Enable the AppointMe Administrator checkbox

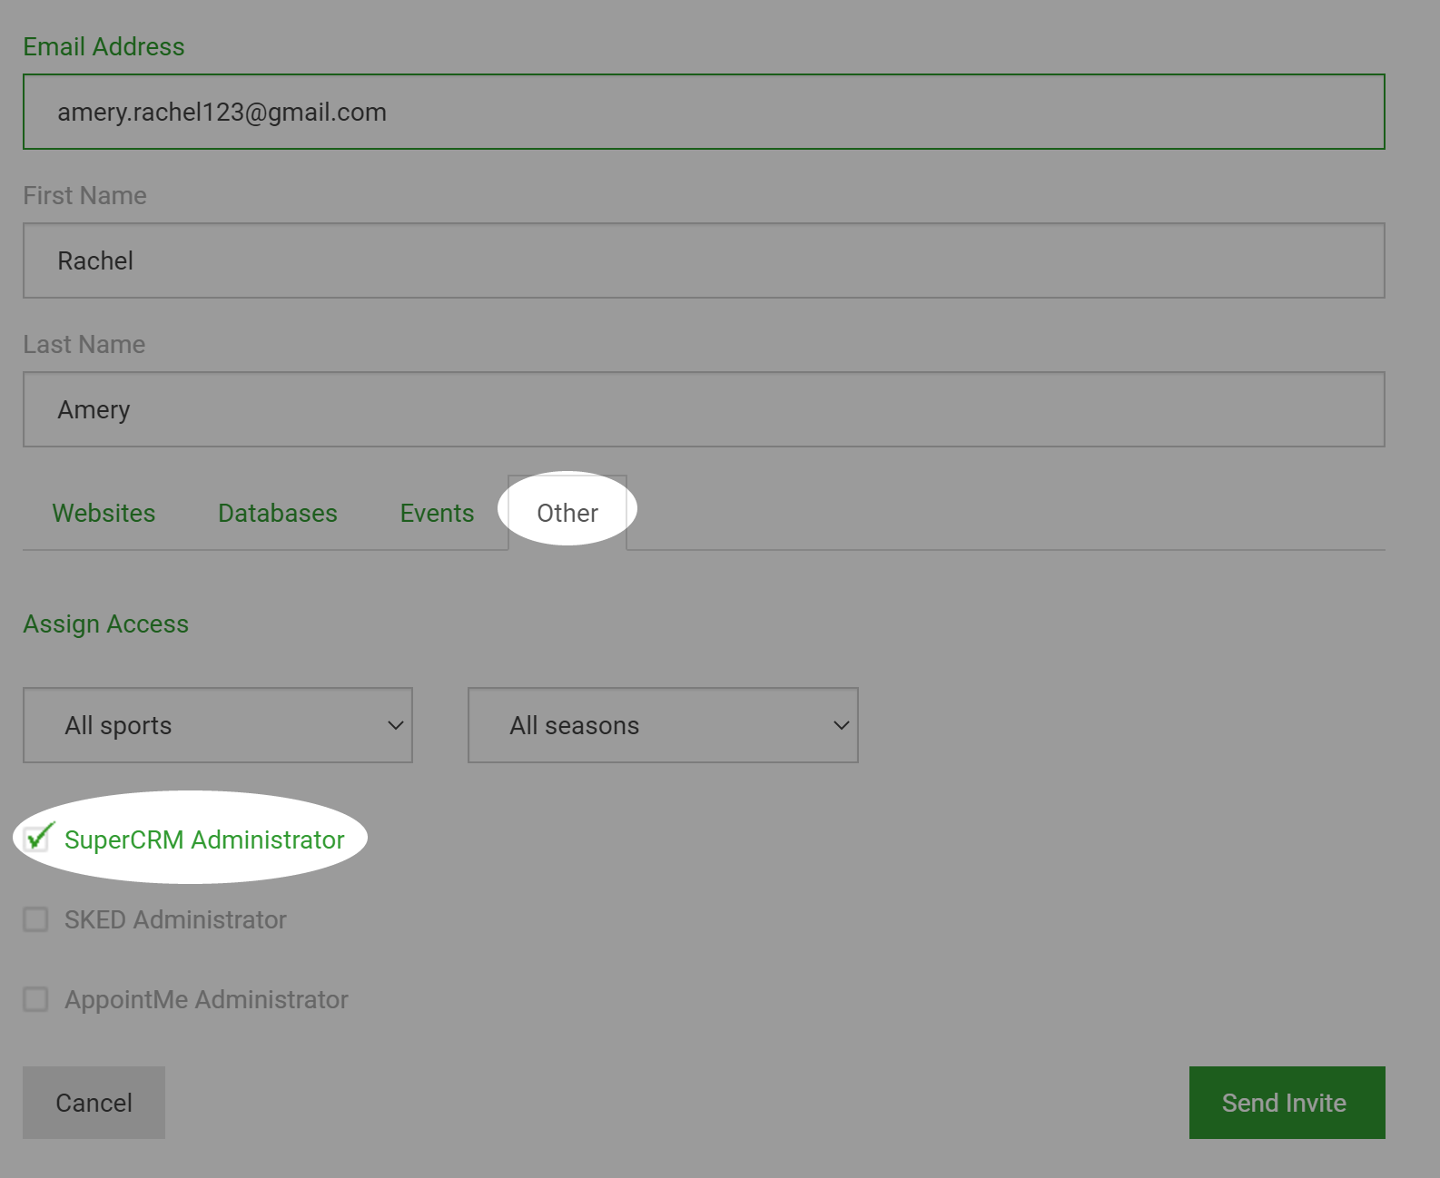(36, 999)
